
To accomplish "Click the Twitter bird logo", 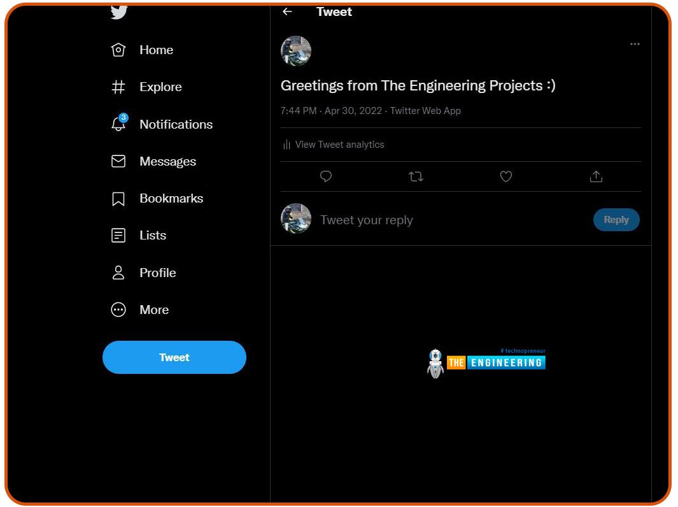I will click(x=118, y=12).
